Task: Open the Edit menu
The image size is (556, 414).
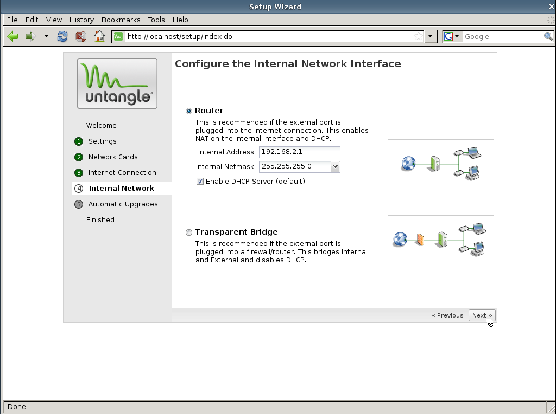Action: pyautogui.click(x=31, y=20)
